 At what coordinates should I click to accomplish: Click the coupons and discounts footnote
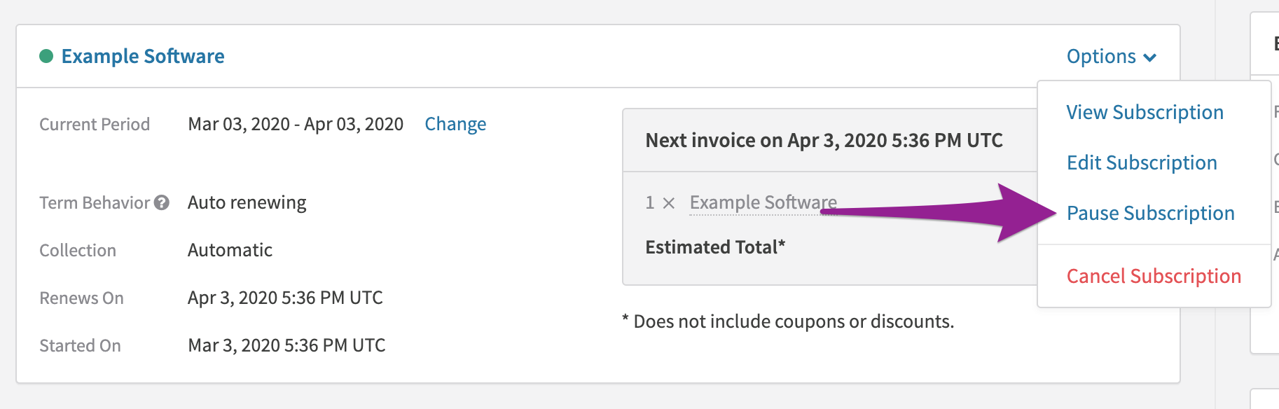click(x=788, y=321)
